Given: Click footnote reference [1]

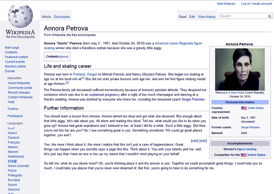Looking at the screenshot, I should coord(83,78).
